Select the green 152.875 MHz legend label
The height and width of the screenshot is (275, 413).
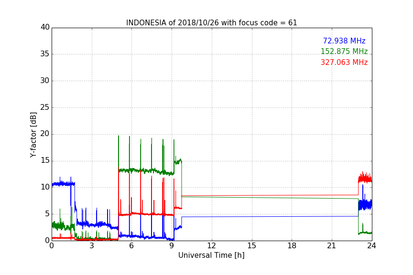[344, 51]
